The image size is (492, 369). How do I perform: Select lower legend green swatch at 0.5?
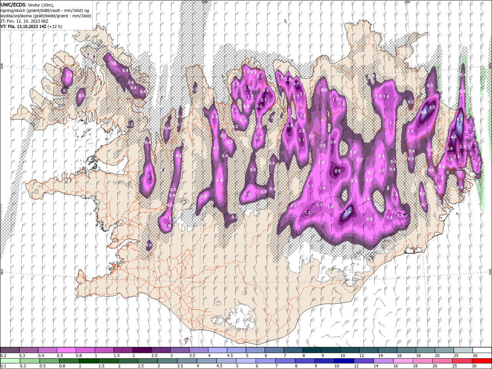point(49,361)
